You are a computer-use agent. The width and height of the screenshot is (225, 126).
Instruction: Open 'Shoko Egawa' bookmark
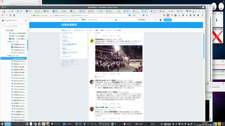click(x=19, y=78)
